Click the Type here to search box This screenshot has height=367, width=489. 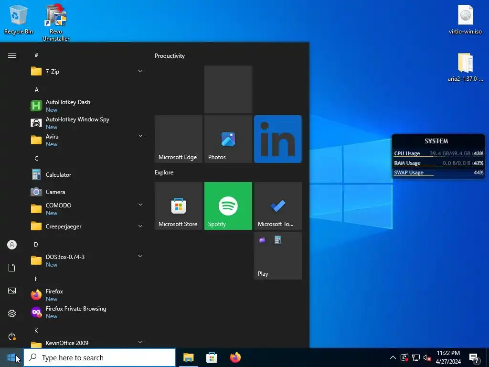pyautogui.click(x=99, y=357)
